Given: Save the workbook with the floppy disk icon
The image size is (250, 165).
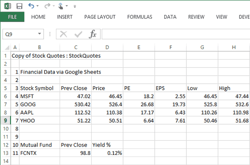Looking at the screenshot, I should pyautogui.click(x=19, y=6).
